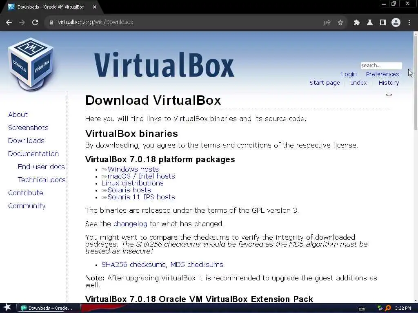
Task: Open the Preferences link
Action: (x=382, y=74)
